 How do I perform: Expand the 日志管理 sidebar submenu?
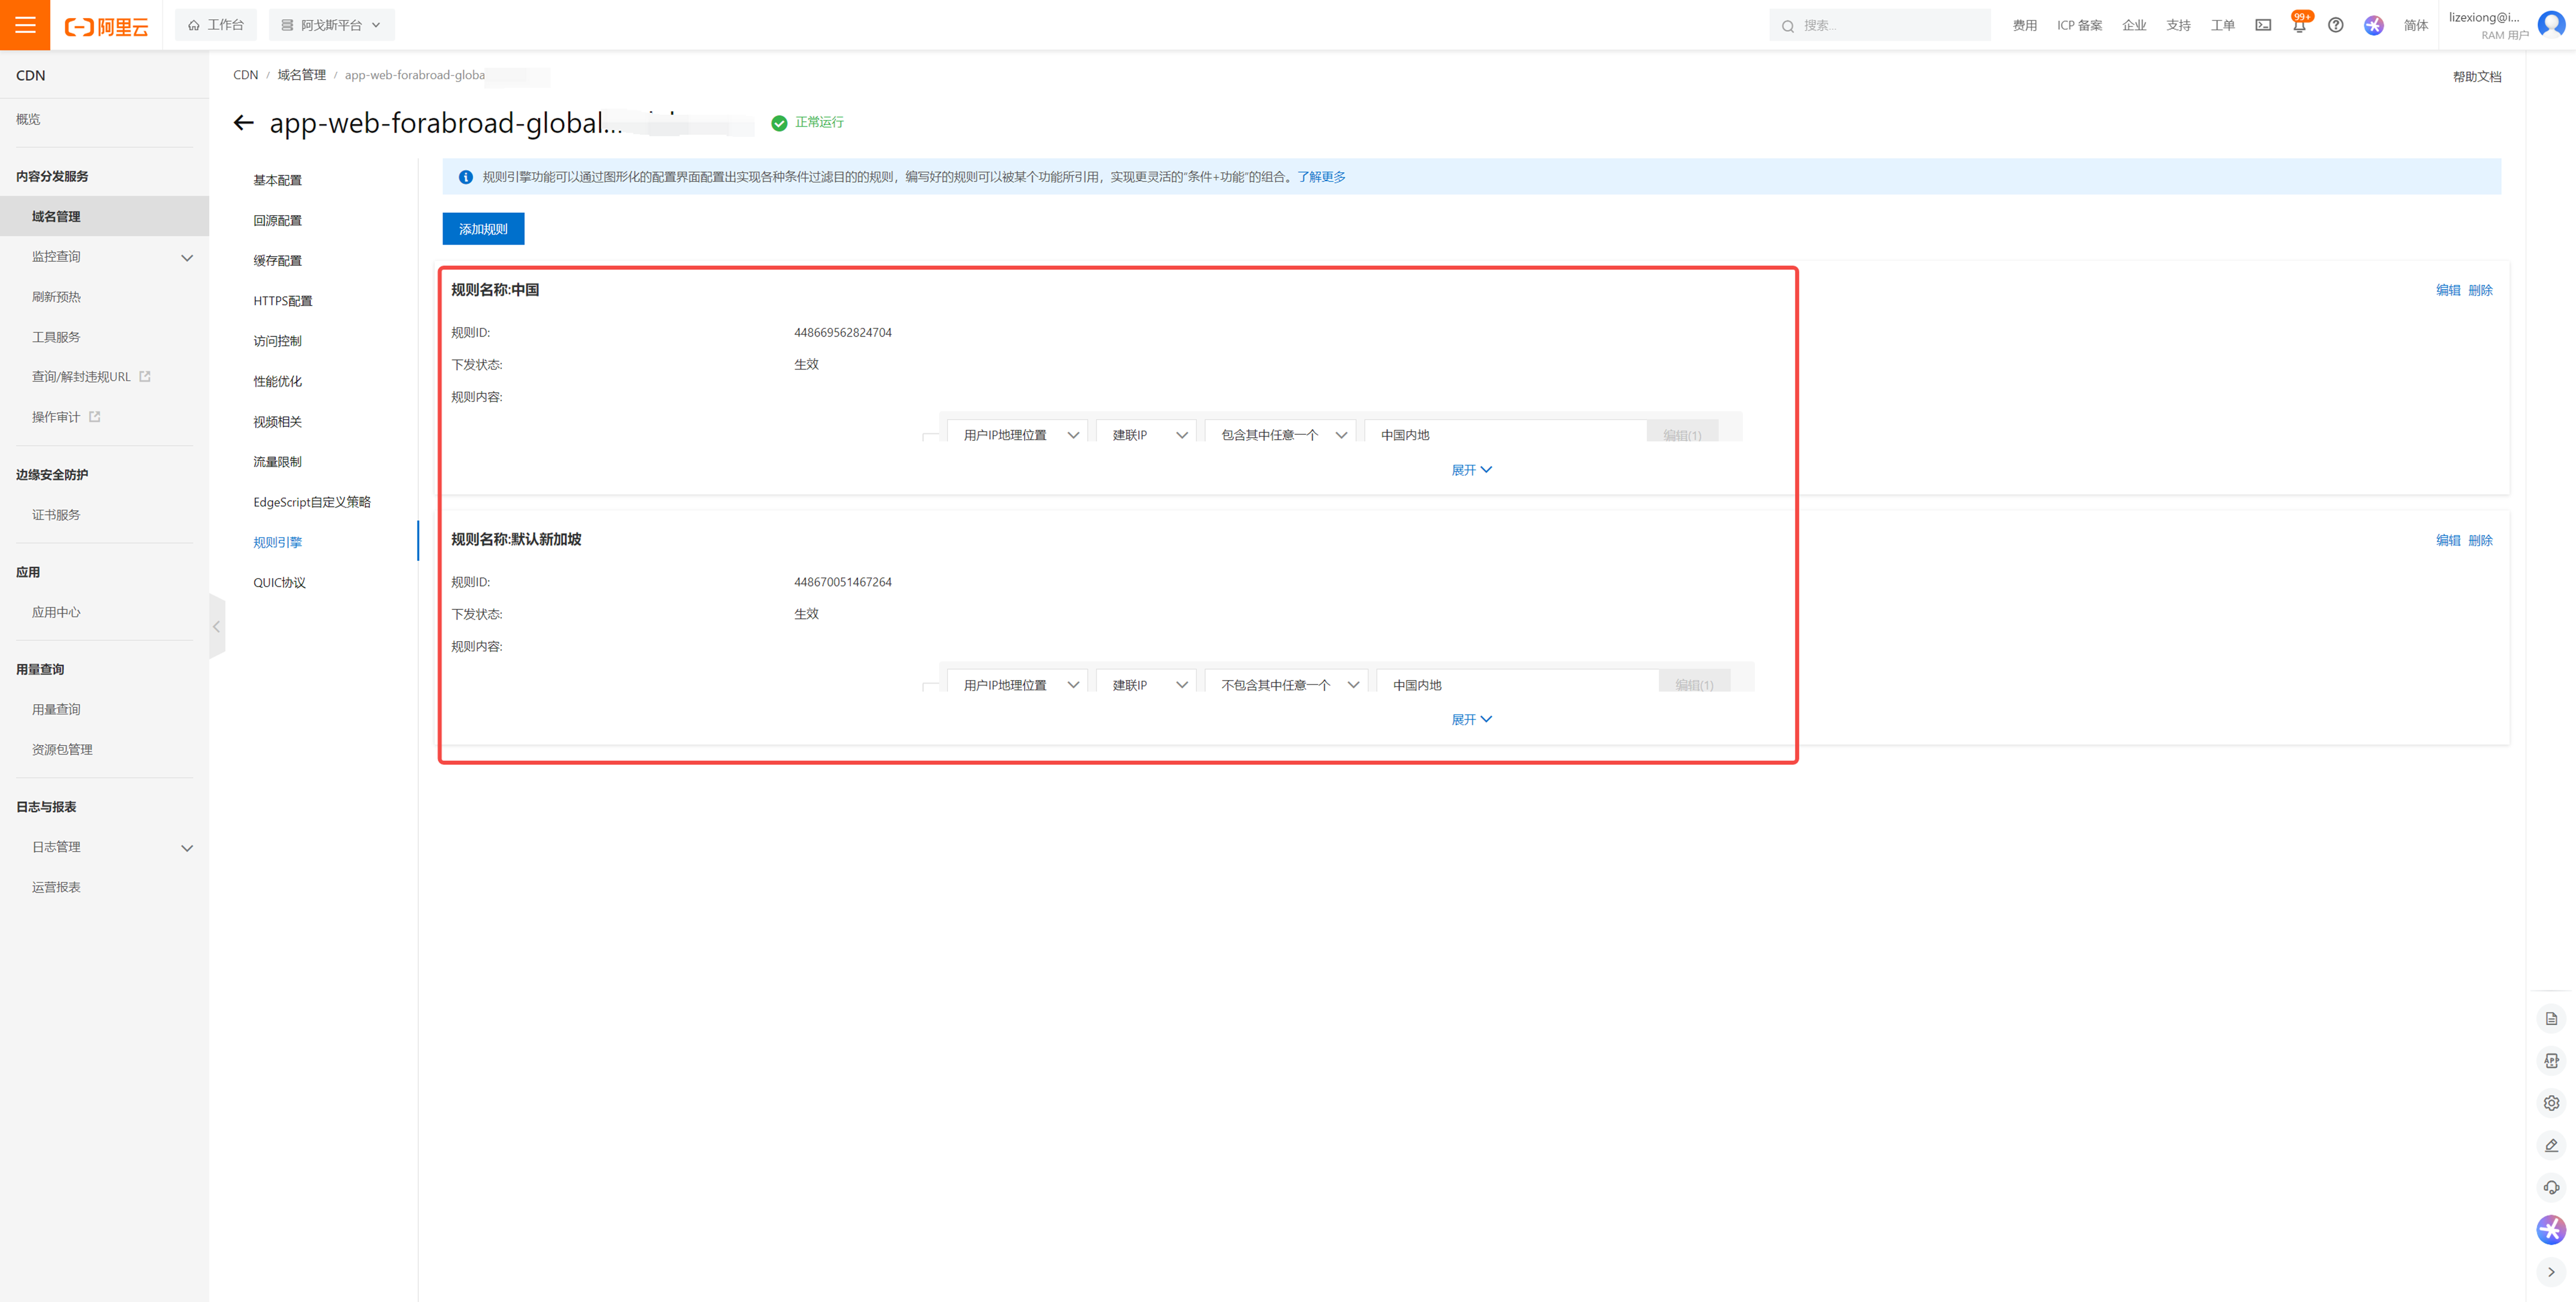(187, 848)
